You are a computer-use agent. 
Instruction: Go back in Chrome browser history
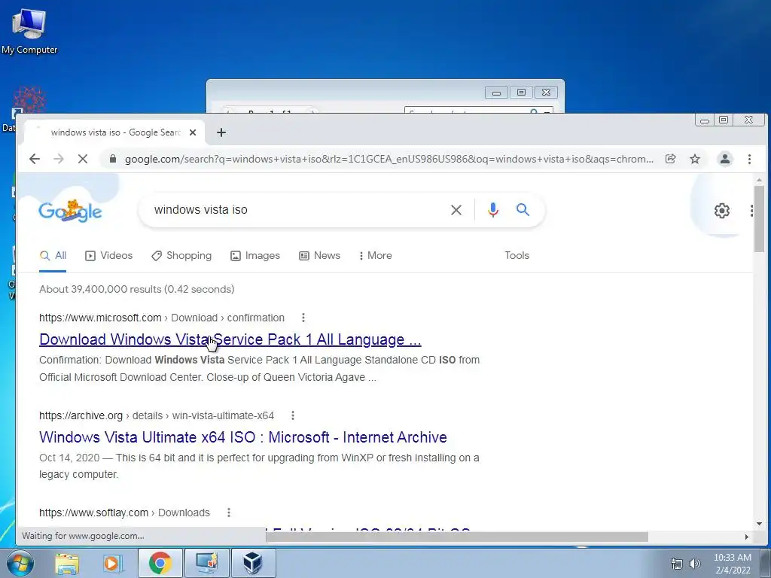coord(35,159)
